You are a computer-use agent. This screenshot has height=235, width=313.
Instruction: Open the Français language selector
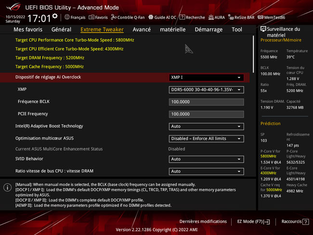tap(74, 17)
